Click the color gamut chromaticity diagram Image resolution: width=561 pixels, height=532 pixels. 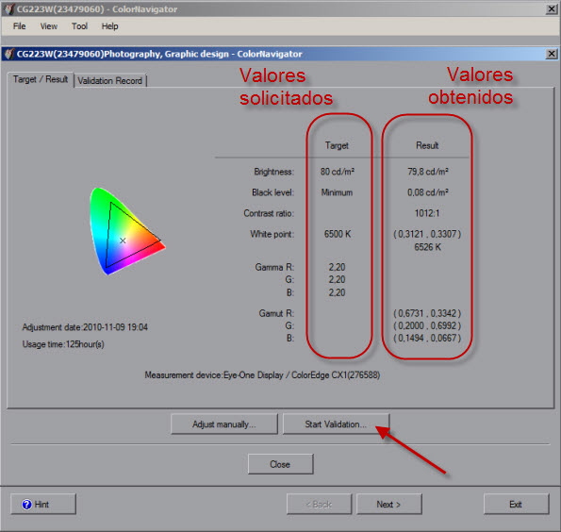(x=126, y=231)
